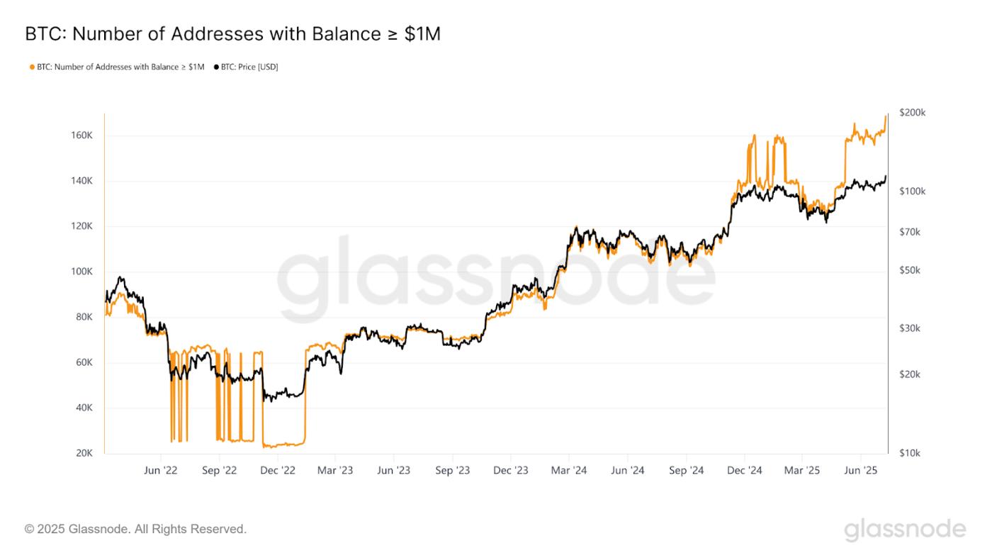Click the Glassnode copyright notice
Image resolution: width=992 pixels, height=558 pixels.
pyautogui.click(x=135, y=529)
